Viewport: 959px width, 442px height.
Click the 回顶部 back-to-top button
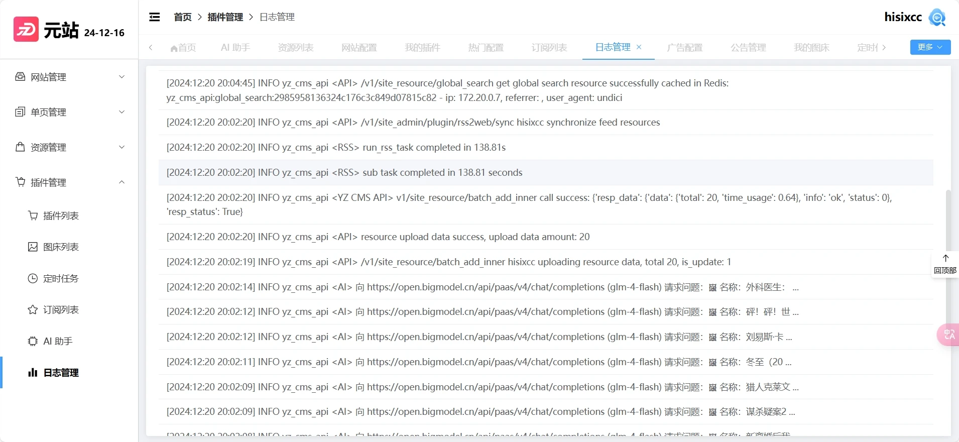coord(945,264)
